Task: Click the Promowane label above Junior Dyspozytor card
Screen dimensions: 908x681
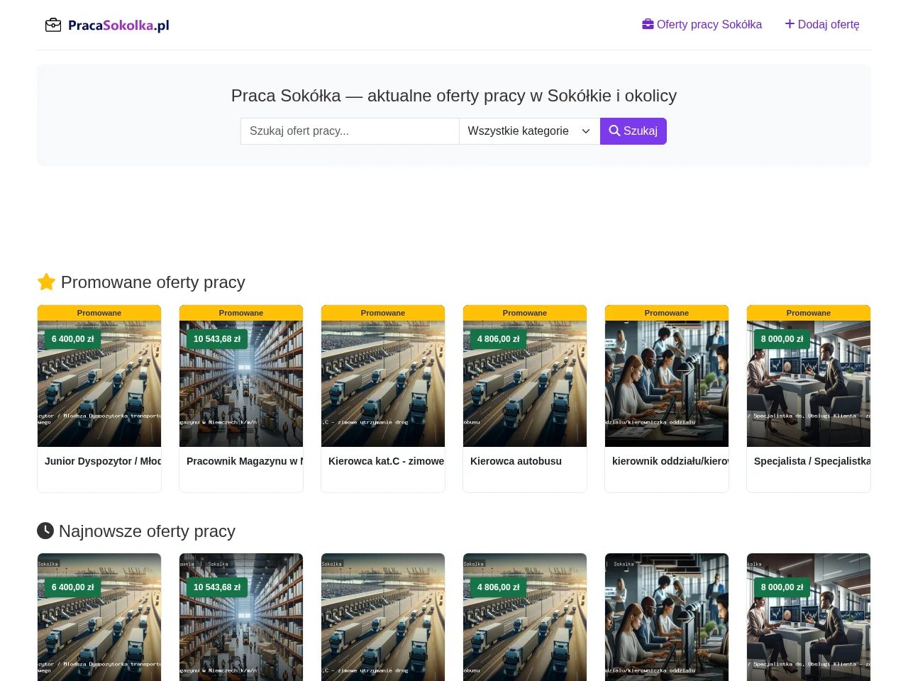Action: tap(99, 313)
